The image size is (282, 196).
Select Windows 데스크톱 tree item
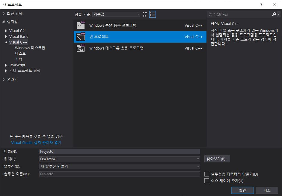[30, 48]
